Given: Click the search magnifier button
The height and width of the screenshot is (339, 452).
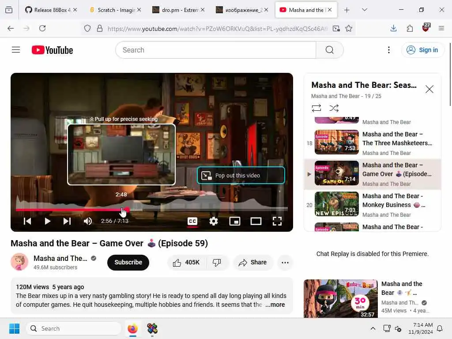Looking at the screenshot, I should pyautogui.click(x=329, y=50).
